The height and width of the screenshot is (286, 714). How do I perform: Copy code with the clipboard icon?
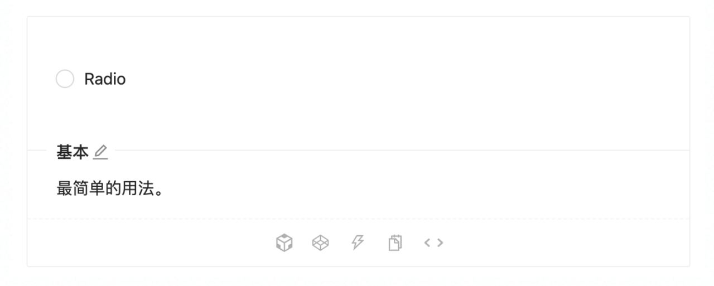(x=395, y=243)
